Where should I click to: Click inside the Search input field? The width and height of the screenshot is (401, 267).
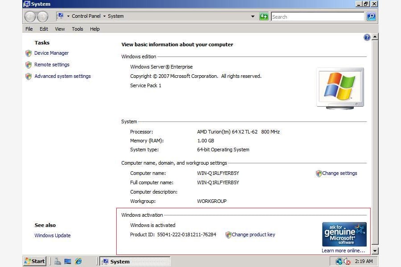[318, 16]
